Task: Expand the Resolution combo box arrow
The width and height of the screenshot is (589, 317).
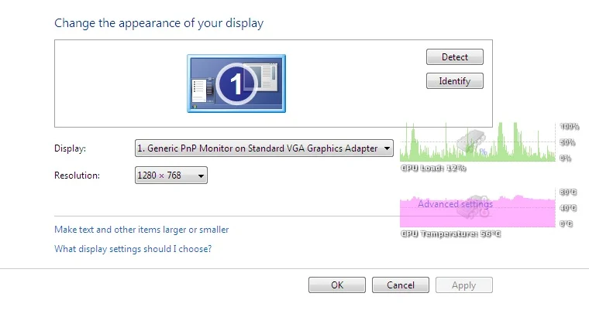Action: (x=201, y=176)
